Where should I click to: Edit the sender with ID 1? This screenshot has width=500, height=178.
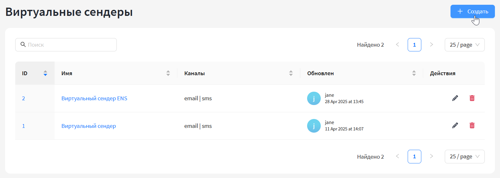coord(455,125)
